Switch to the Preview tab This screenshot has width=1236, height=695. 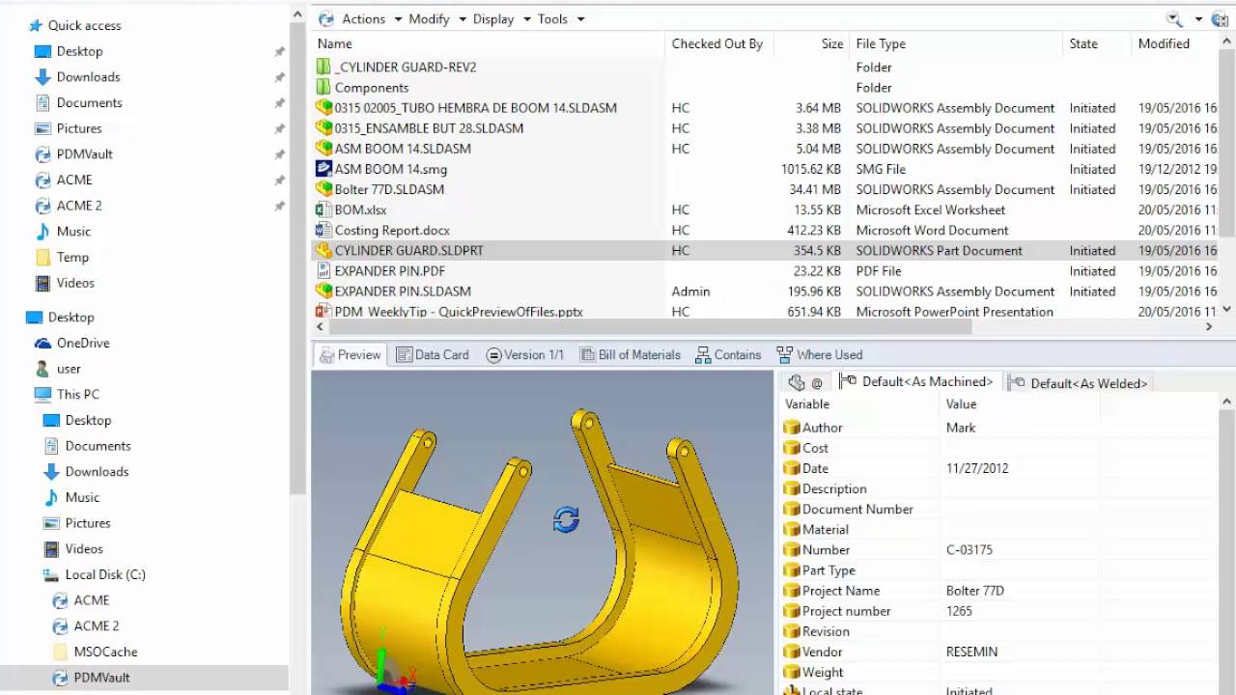pyautogui.click(x=350, y=355)
